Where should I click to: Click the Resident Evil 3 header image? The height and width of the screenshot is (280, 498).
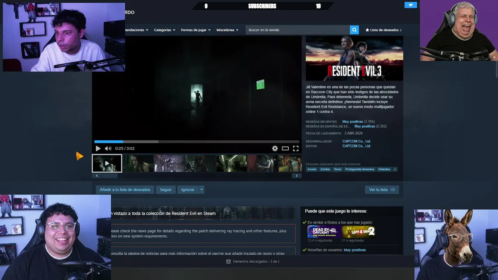click(x=354, y=58)
